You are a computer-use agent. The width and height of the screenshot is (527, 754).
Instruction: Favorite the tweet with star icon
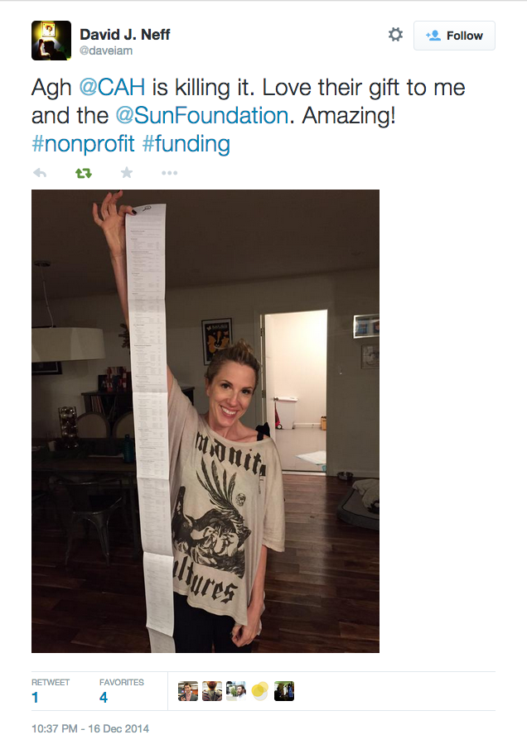[x=127, y=172]
